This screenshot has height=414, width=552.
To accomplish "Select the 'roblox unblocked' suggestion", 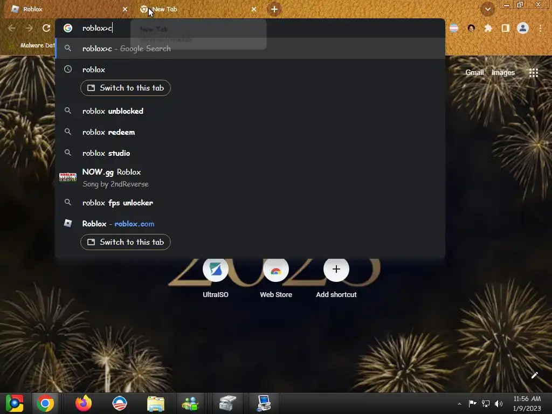I will point(250,111).
